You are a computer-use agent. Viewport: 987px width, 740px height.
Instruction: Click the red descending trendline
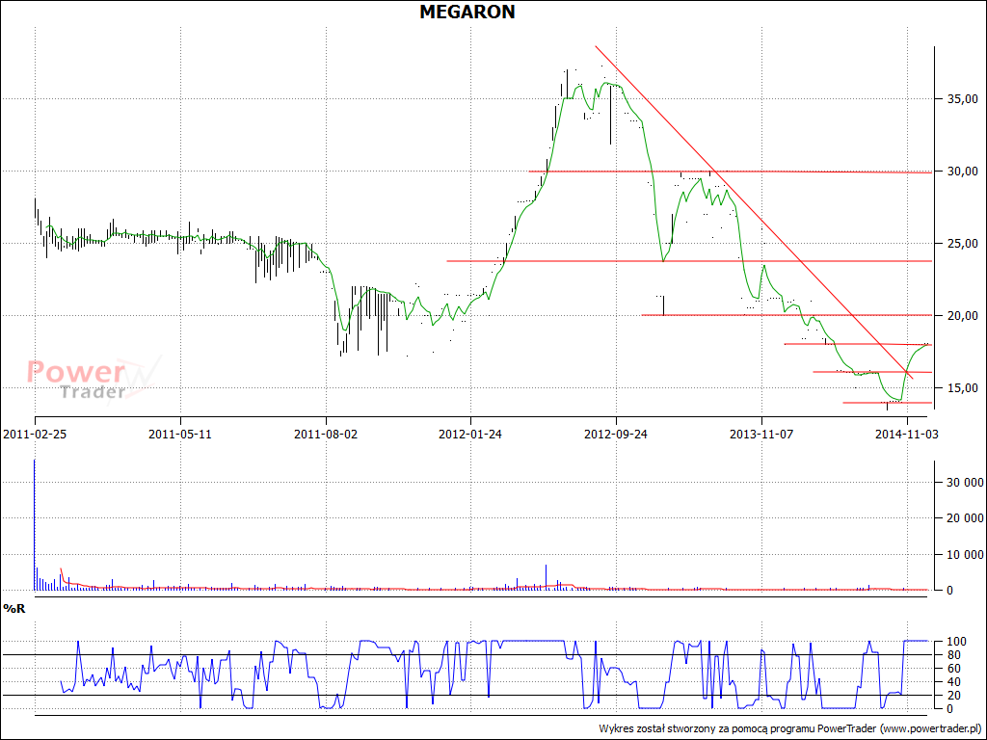(754, 212)
